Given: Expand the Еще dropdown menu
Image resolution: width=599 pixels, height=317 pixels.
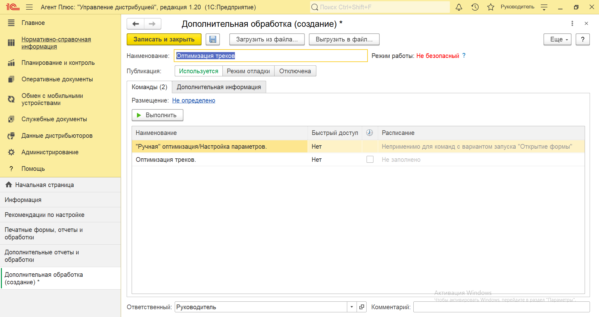Looking at the screenshot, I should point(557,40).
